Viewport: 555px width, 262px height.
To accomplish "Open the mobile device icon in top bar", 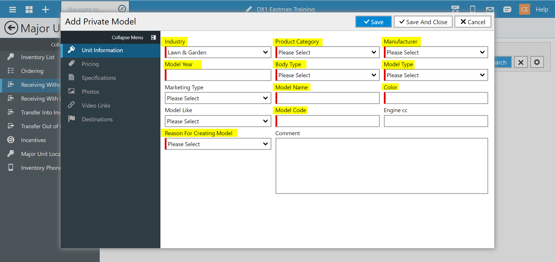I will coord(473,9).
